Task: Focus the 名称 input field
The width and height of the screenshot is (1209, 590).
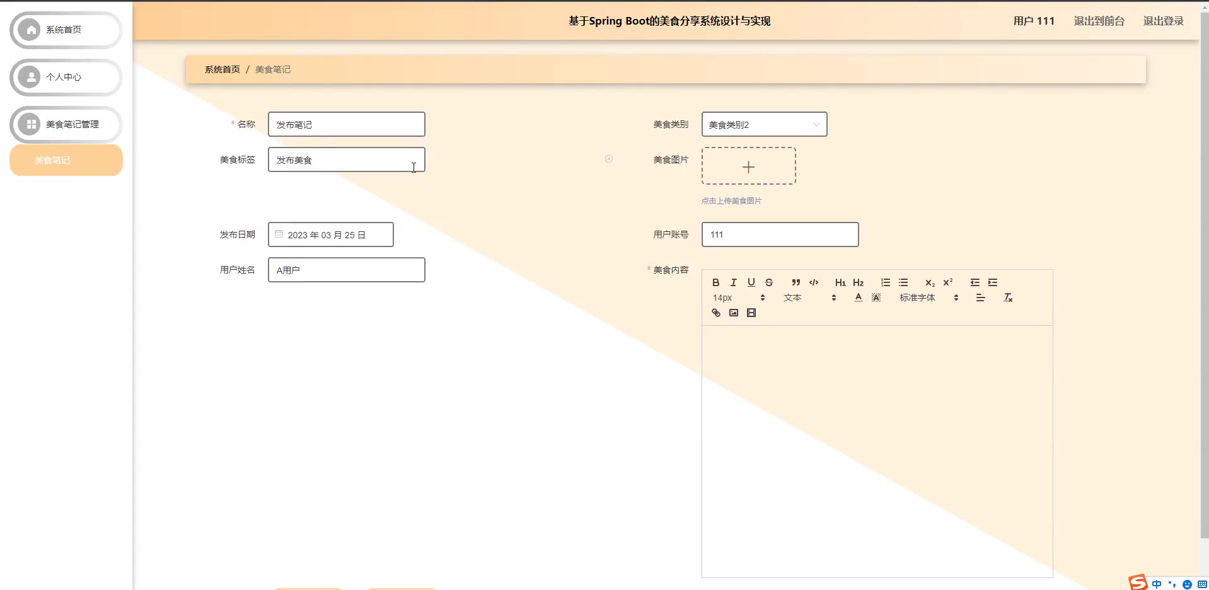Action: [346, 124]
